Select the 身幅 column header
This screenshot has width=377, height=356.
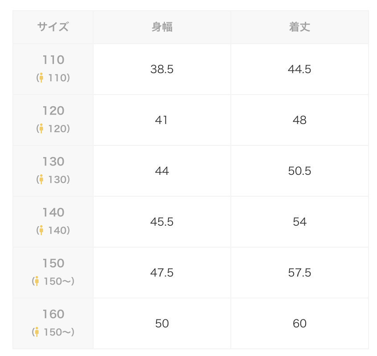coord(162,27)
